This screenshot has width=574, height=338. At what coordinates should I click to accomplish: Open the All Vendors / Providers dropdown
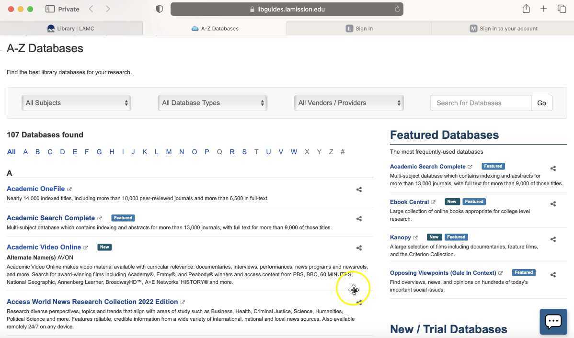(349, 102)
